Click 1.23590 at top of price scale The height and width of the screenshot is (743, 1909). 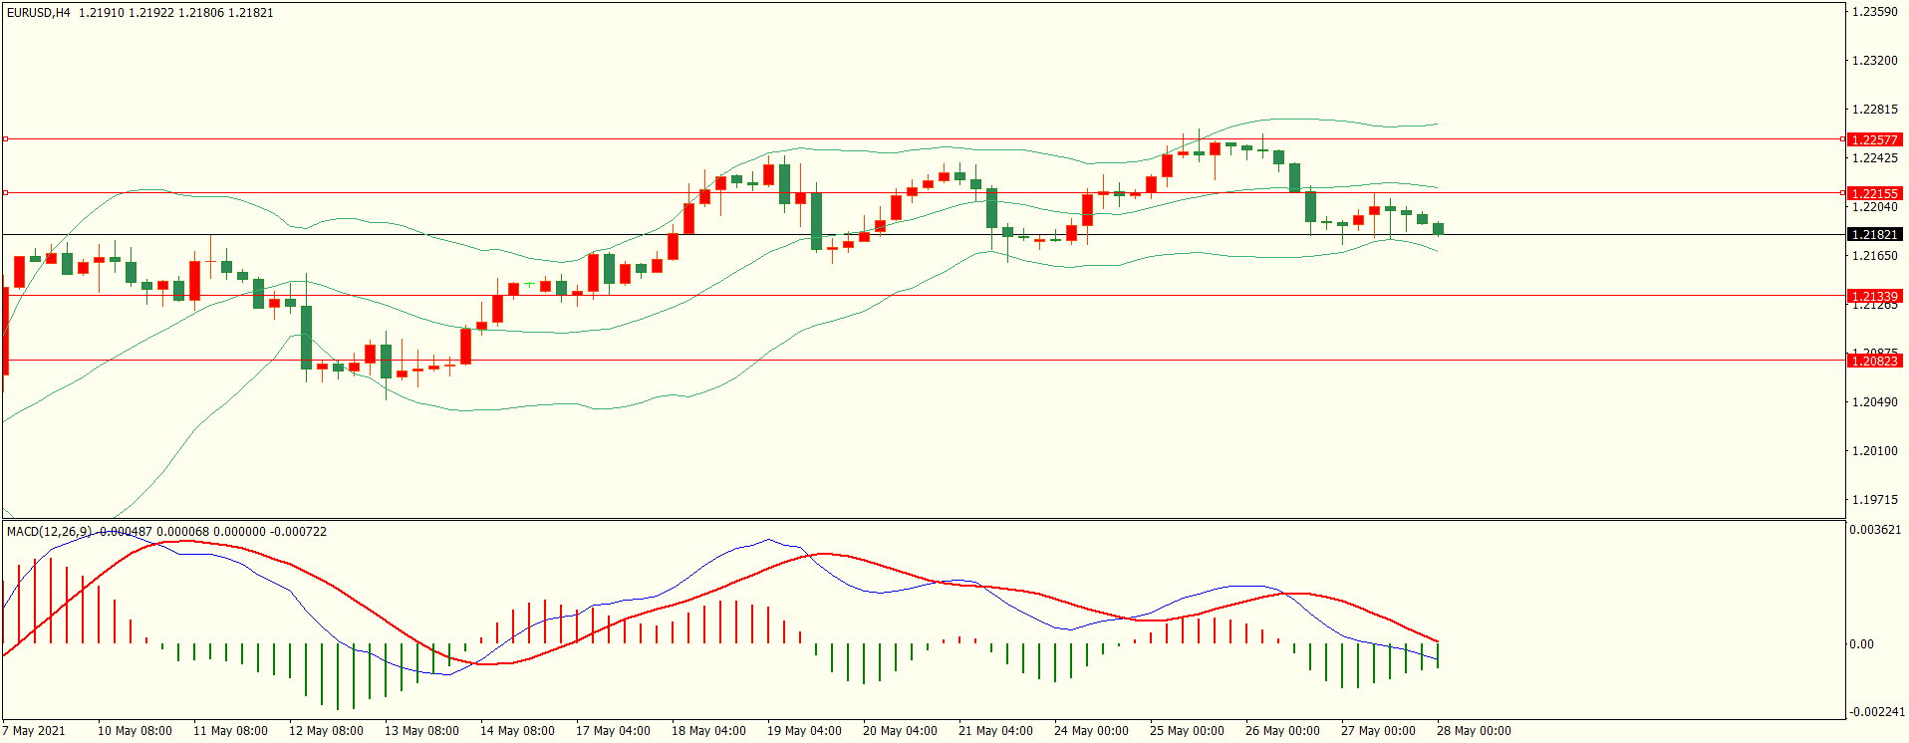(1874, 12)
